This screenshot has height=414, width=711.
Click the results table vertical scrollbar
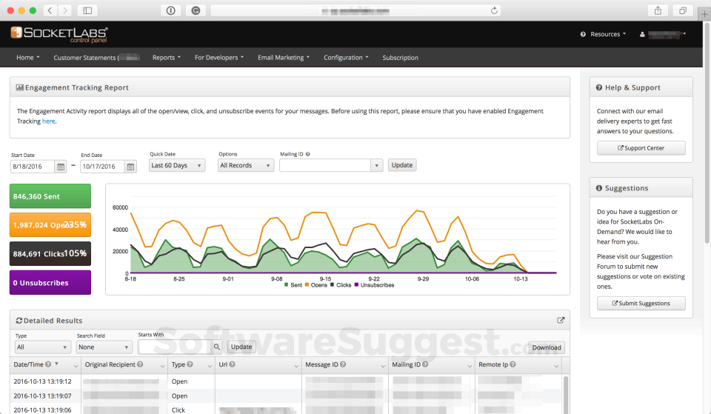click(565, 395)
